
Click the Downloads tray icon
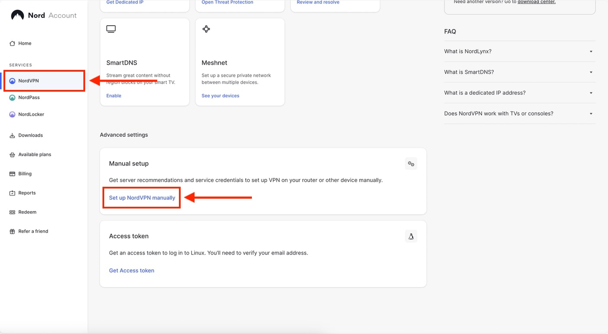click(x=12, y=136)
